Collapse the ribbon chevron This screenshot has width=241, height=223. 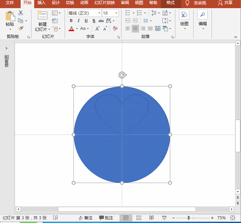[x=236, y=37]
